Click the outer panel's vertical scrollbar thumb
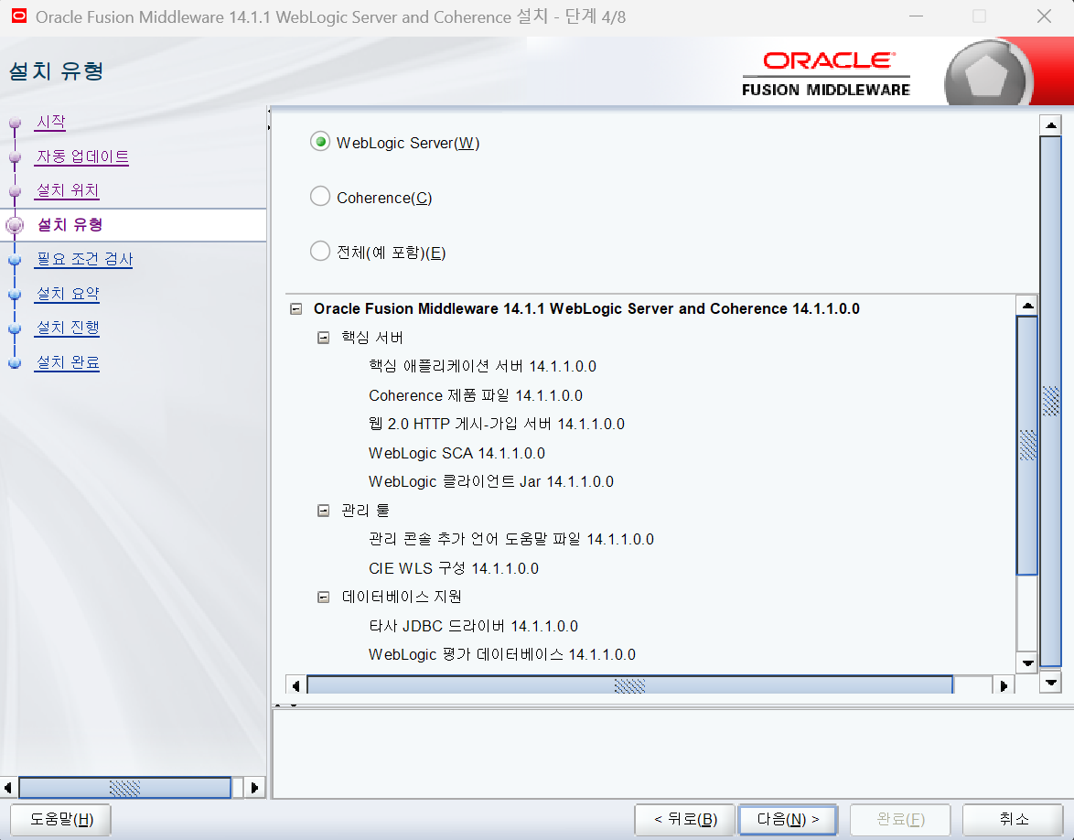This screenshot has width=1074, height=840. [1051, 401]
